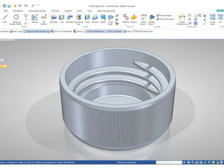The width and height of the screenshot is (224, 168).
Task: Click the '0 items are selected' status text
Action: [126, 162]
